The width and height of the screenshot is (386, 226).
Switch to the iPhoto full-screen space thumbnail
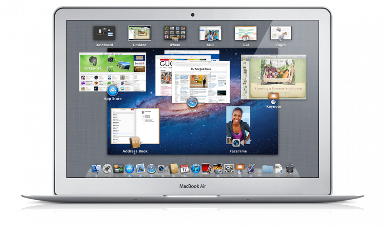pyautogui.click(x=175, y=33)
